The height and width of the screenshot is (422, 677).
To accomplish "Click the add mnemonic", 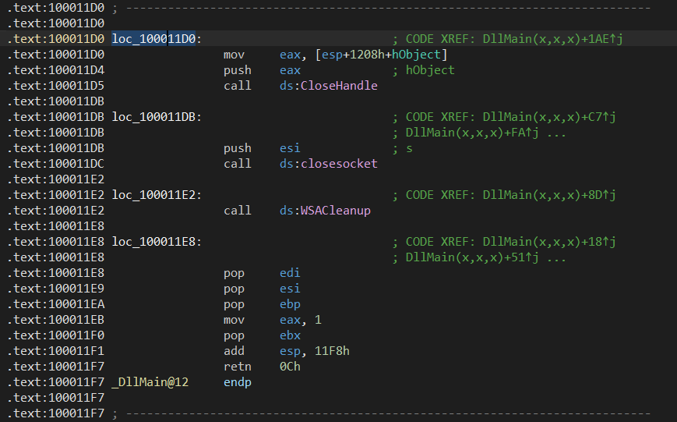I will pos(234,351).
